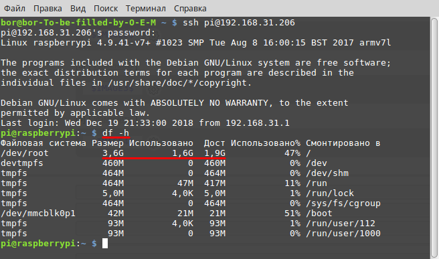Click the 1,6G used value
Image resolution: width=439 pixels, height=259 pixels.
[x=183, y=153]
